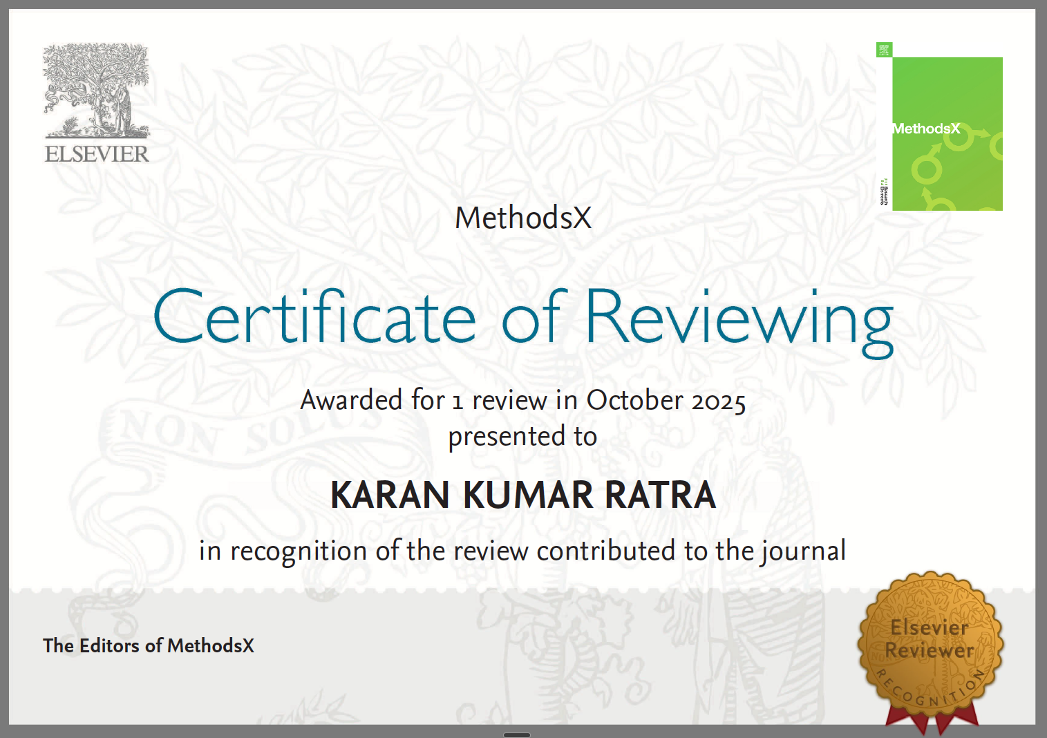1047x738 pixels.
Task: Click the small green Elsevier icon above the journal cover
Action: 884,50
